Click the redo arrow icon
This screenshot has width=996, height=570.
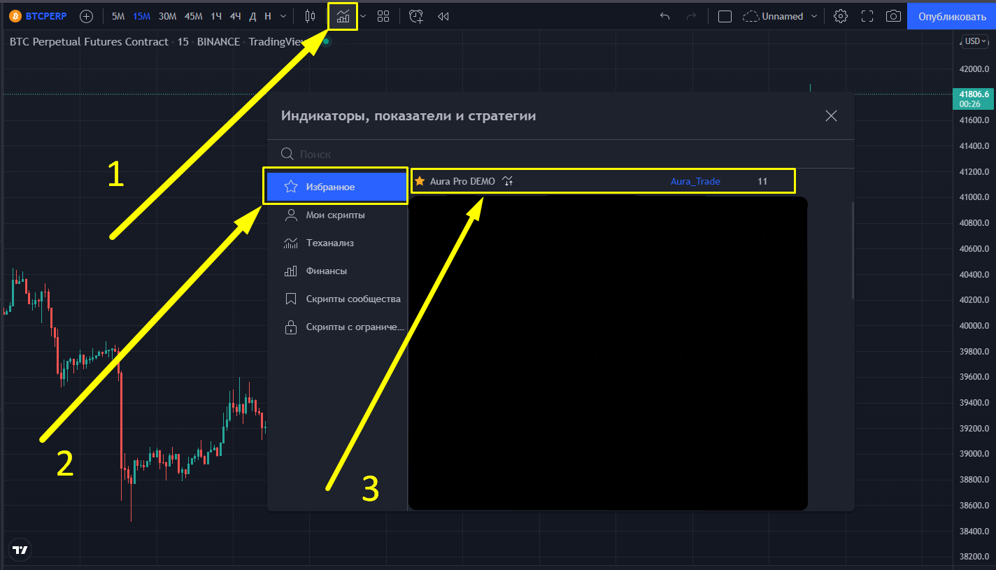pyautogui.click(x=691, y=16)
